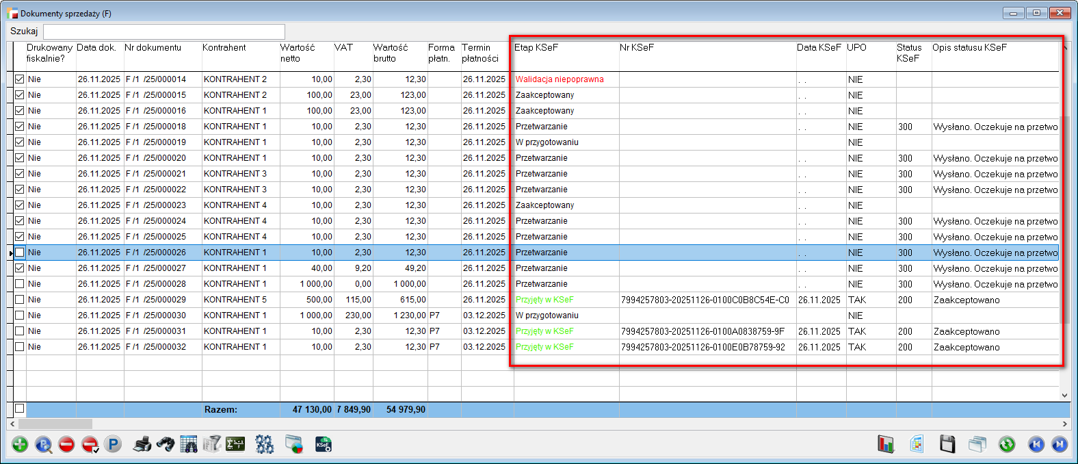This screenshot has height=464, width=1078.
Task: Check the checkbox for document F/1/25/000029
Action: [19, 300]
